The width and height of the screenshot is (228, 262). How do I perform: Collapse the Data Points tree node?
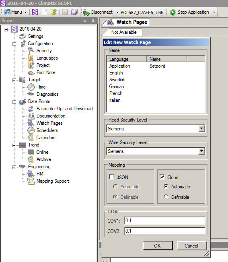14,102
